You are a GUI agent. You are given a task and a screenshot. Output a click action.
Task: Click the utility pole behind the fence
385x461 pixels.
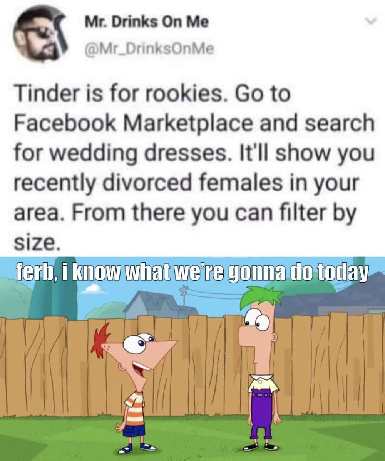pos(184,295)
